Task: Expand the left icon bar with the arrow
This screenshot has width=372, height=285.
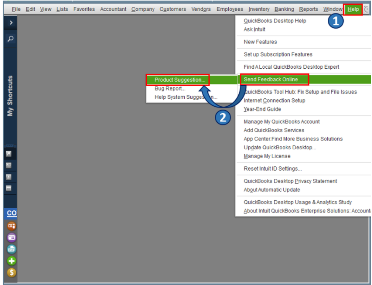Action: tap(11, 23)
